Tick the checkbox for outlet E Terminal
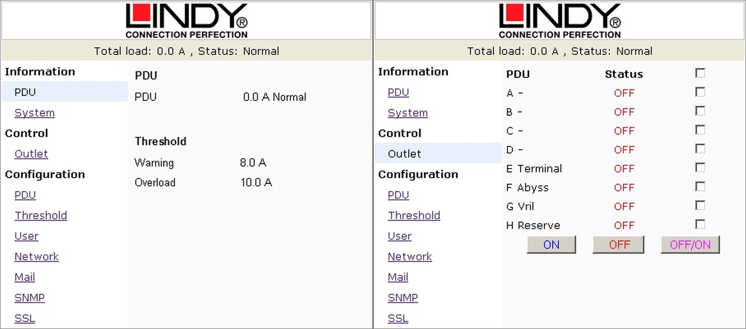The image size is (746, 329). (700, 168)
